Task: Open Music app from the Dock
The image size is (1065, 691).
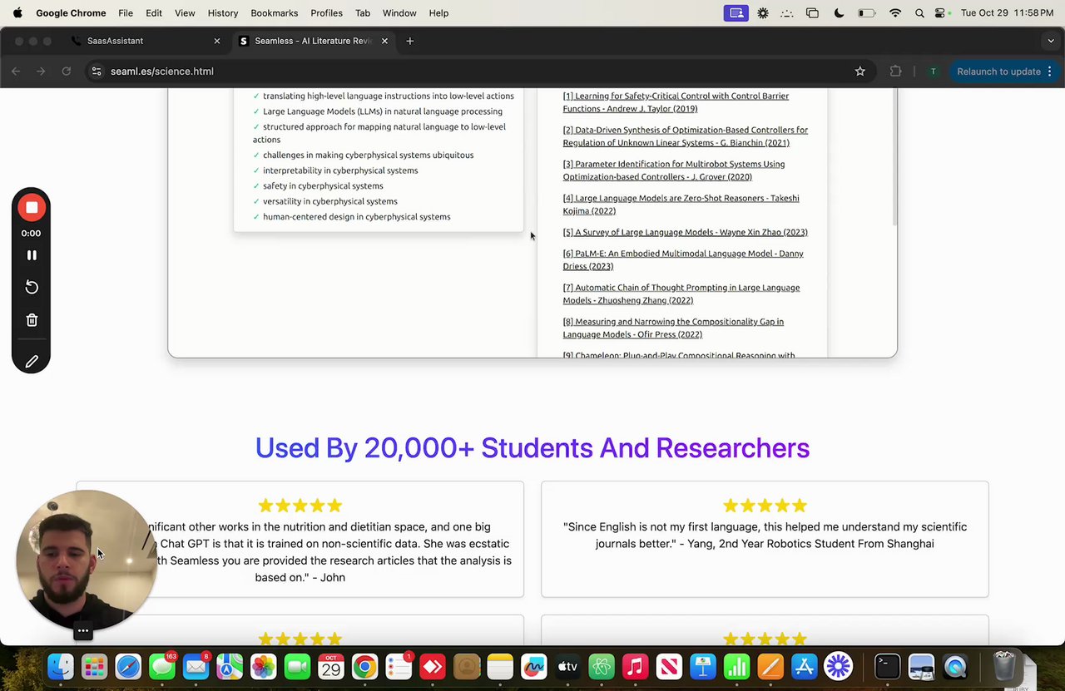Action: tap(635, 667)
